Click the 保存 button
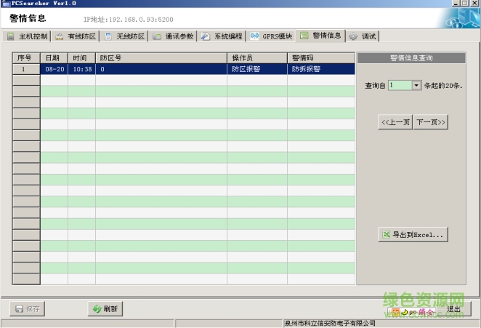The image size is (481, 328). [28, 309]
